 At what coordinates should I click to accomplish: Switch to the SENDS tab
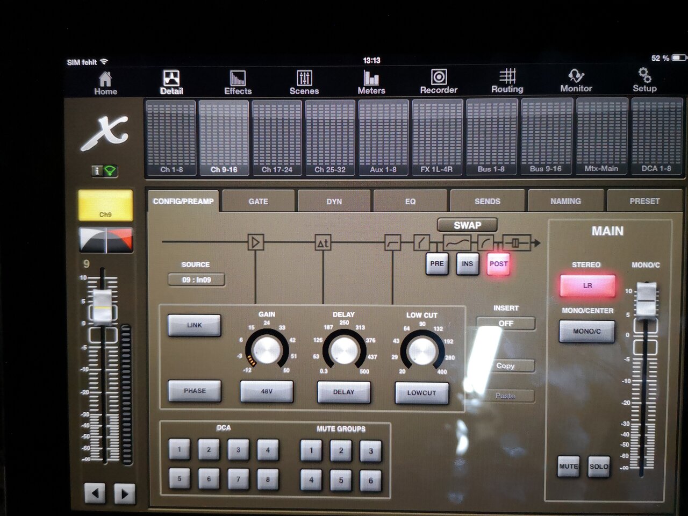[x=487, y=201]
